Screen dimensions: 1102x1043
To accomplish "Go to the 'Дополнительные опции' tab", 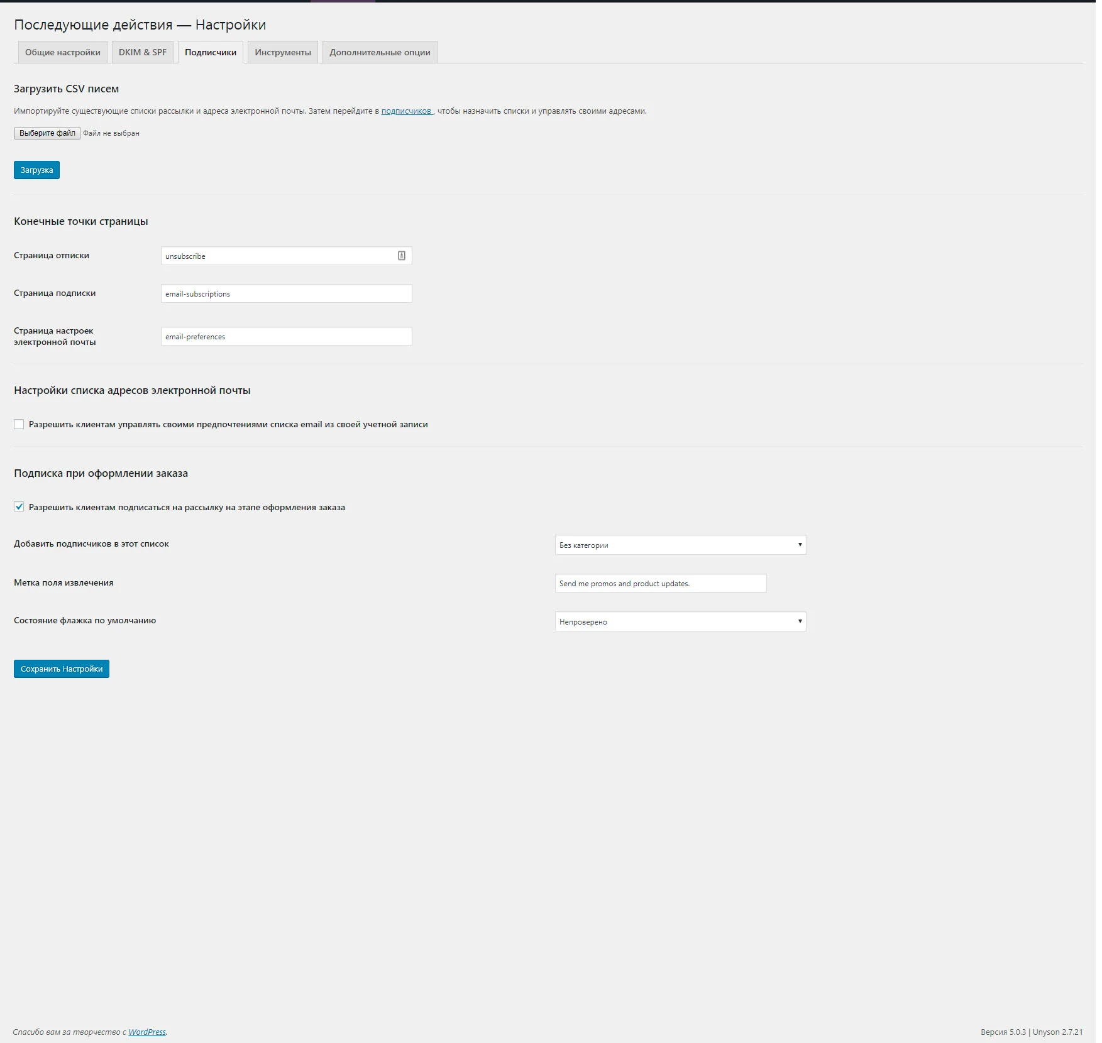I will coord(380,52).
